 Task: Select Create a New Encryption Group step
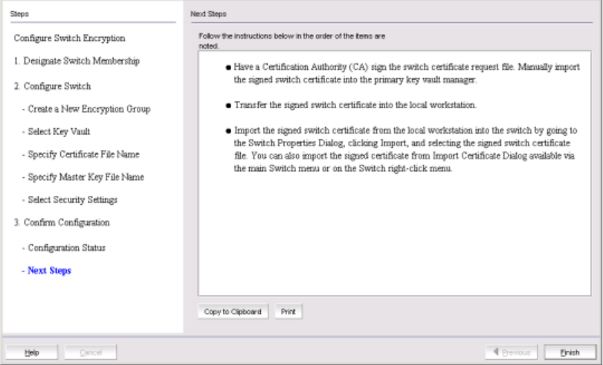click(x=86, y=109)
